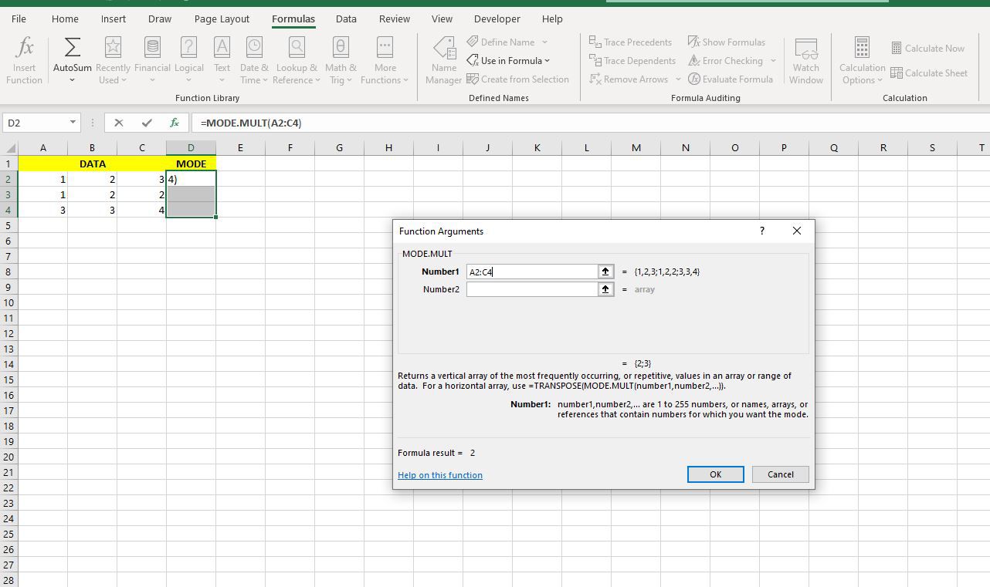This screenshot has height=587, width=990.
Task: Open the Logical functions library
Action: (x=188, y=60)
